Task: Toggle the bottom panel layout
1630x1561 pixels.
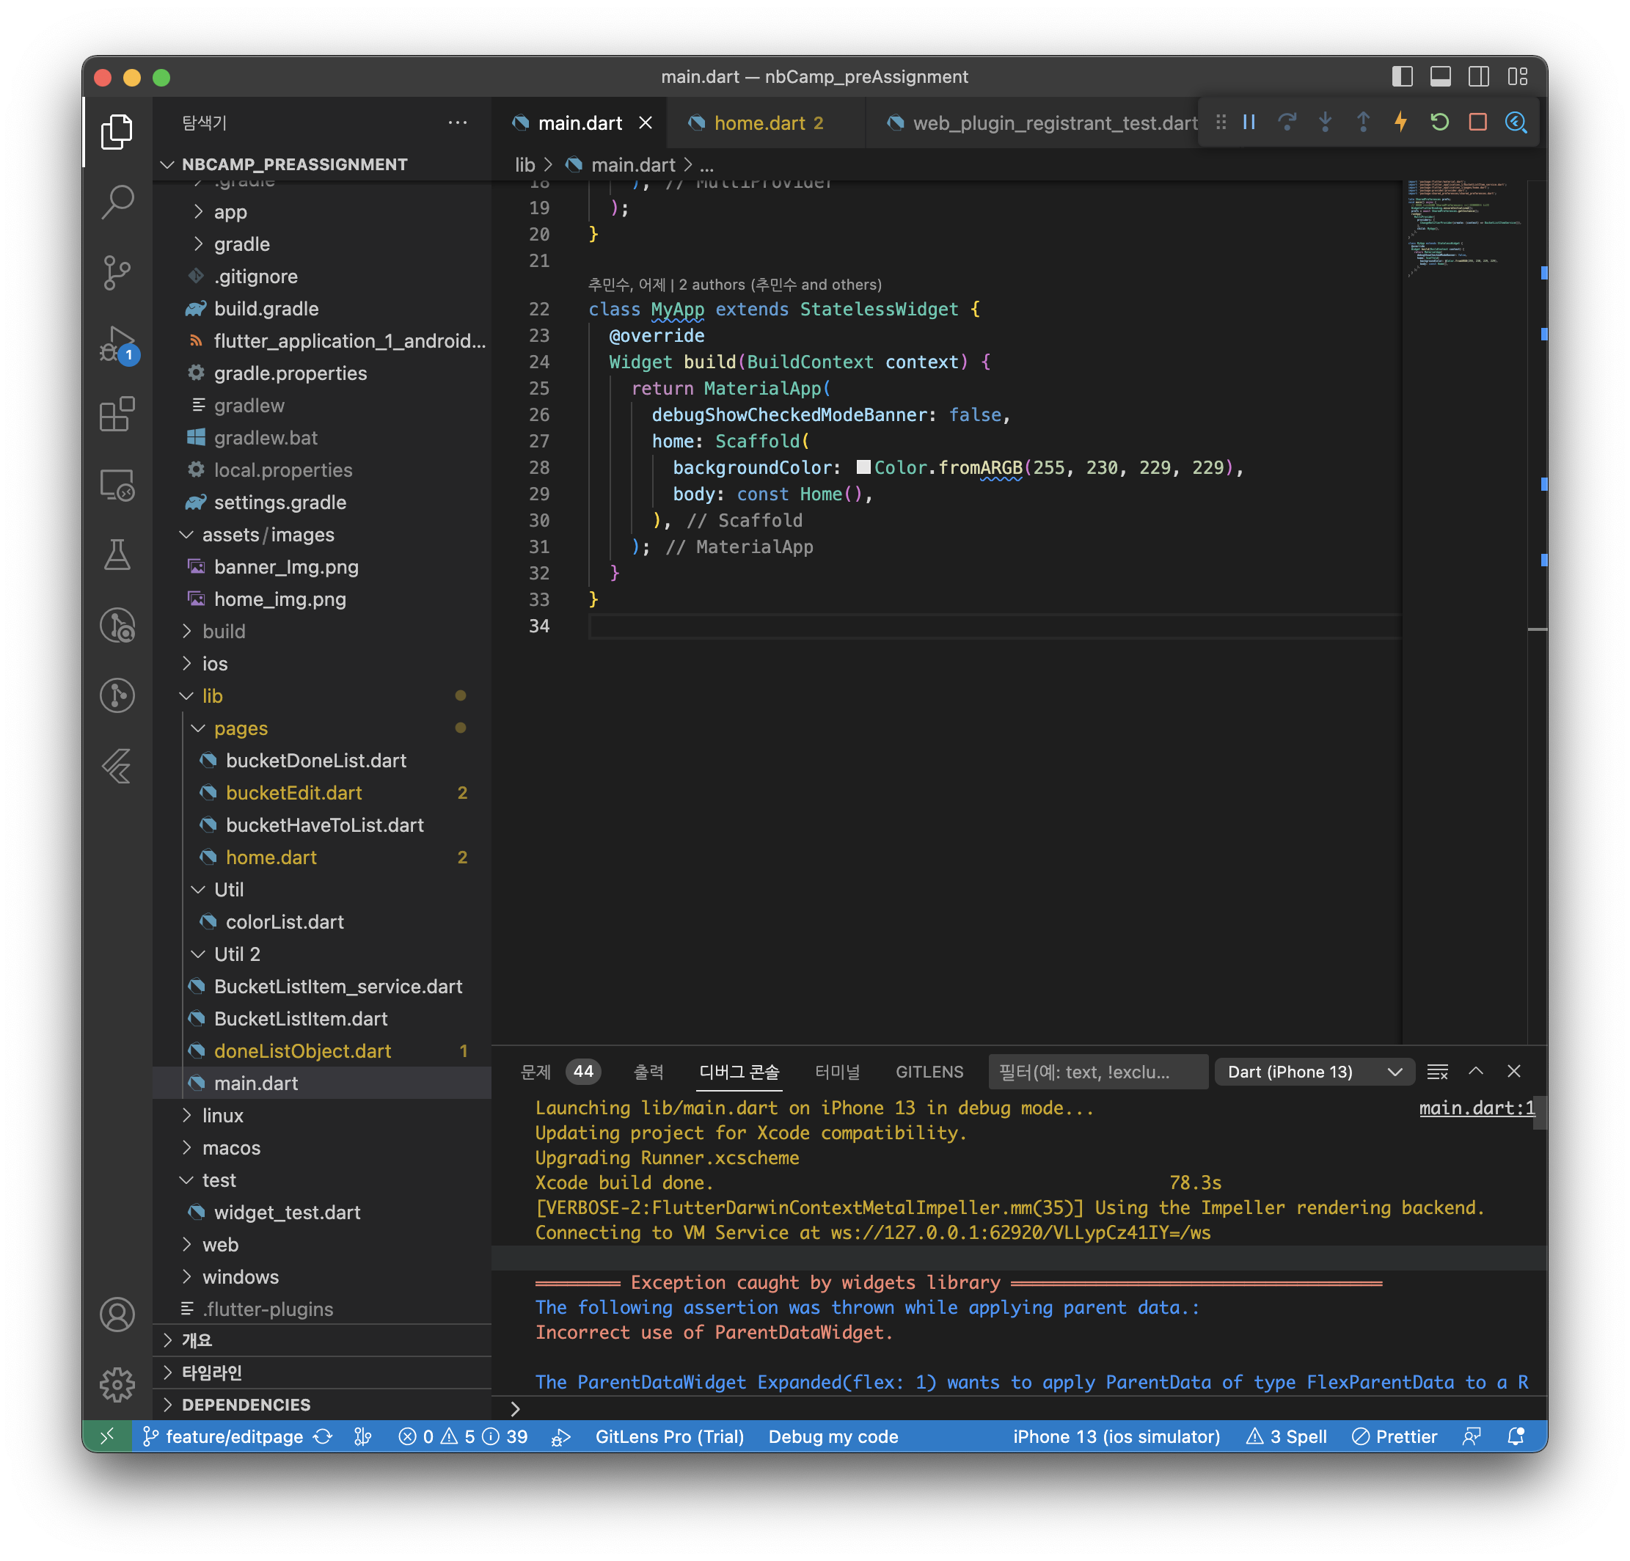Action: [x=1441, y=76]
